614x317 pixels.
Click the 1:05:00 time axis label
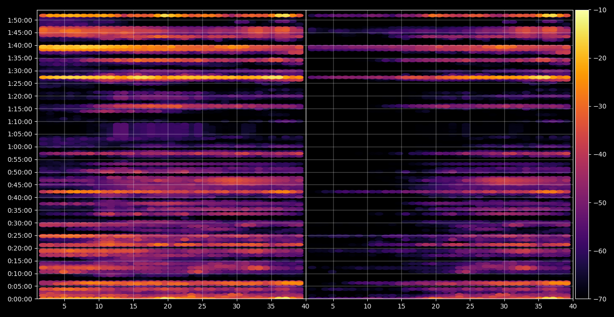click(x=19, y=134)
